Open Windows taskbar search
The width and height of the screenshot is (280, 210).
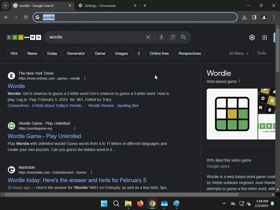(x=116, y=203)
